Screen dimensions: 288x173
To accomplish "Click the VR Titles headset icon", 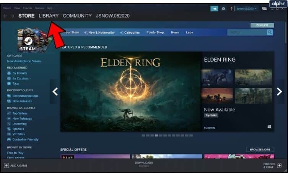I will tap(9, 134).
